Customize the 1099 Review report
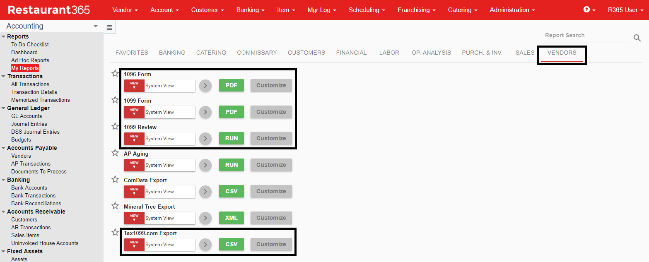 271,139
